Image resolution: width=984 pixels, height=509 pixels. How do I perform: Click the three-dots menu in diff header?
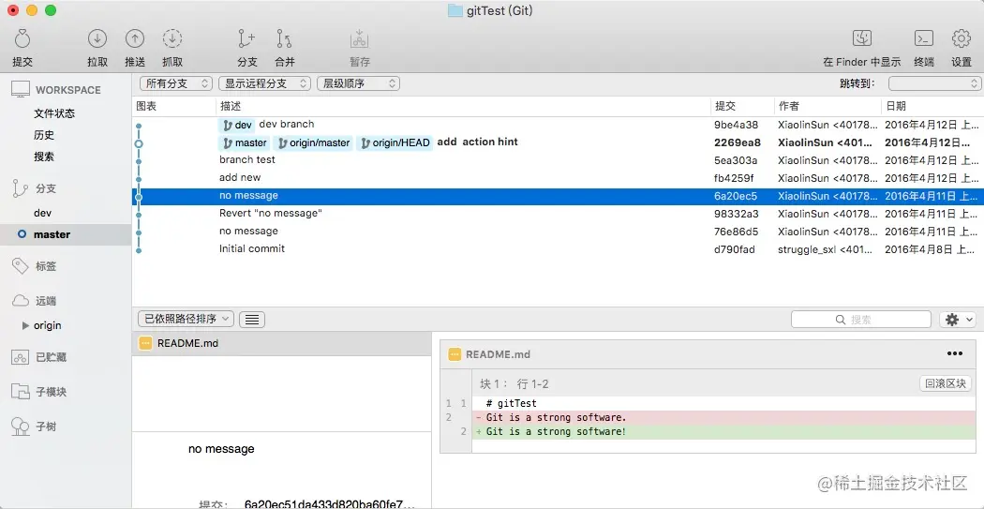click(955, 354)
